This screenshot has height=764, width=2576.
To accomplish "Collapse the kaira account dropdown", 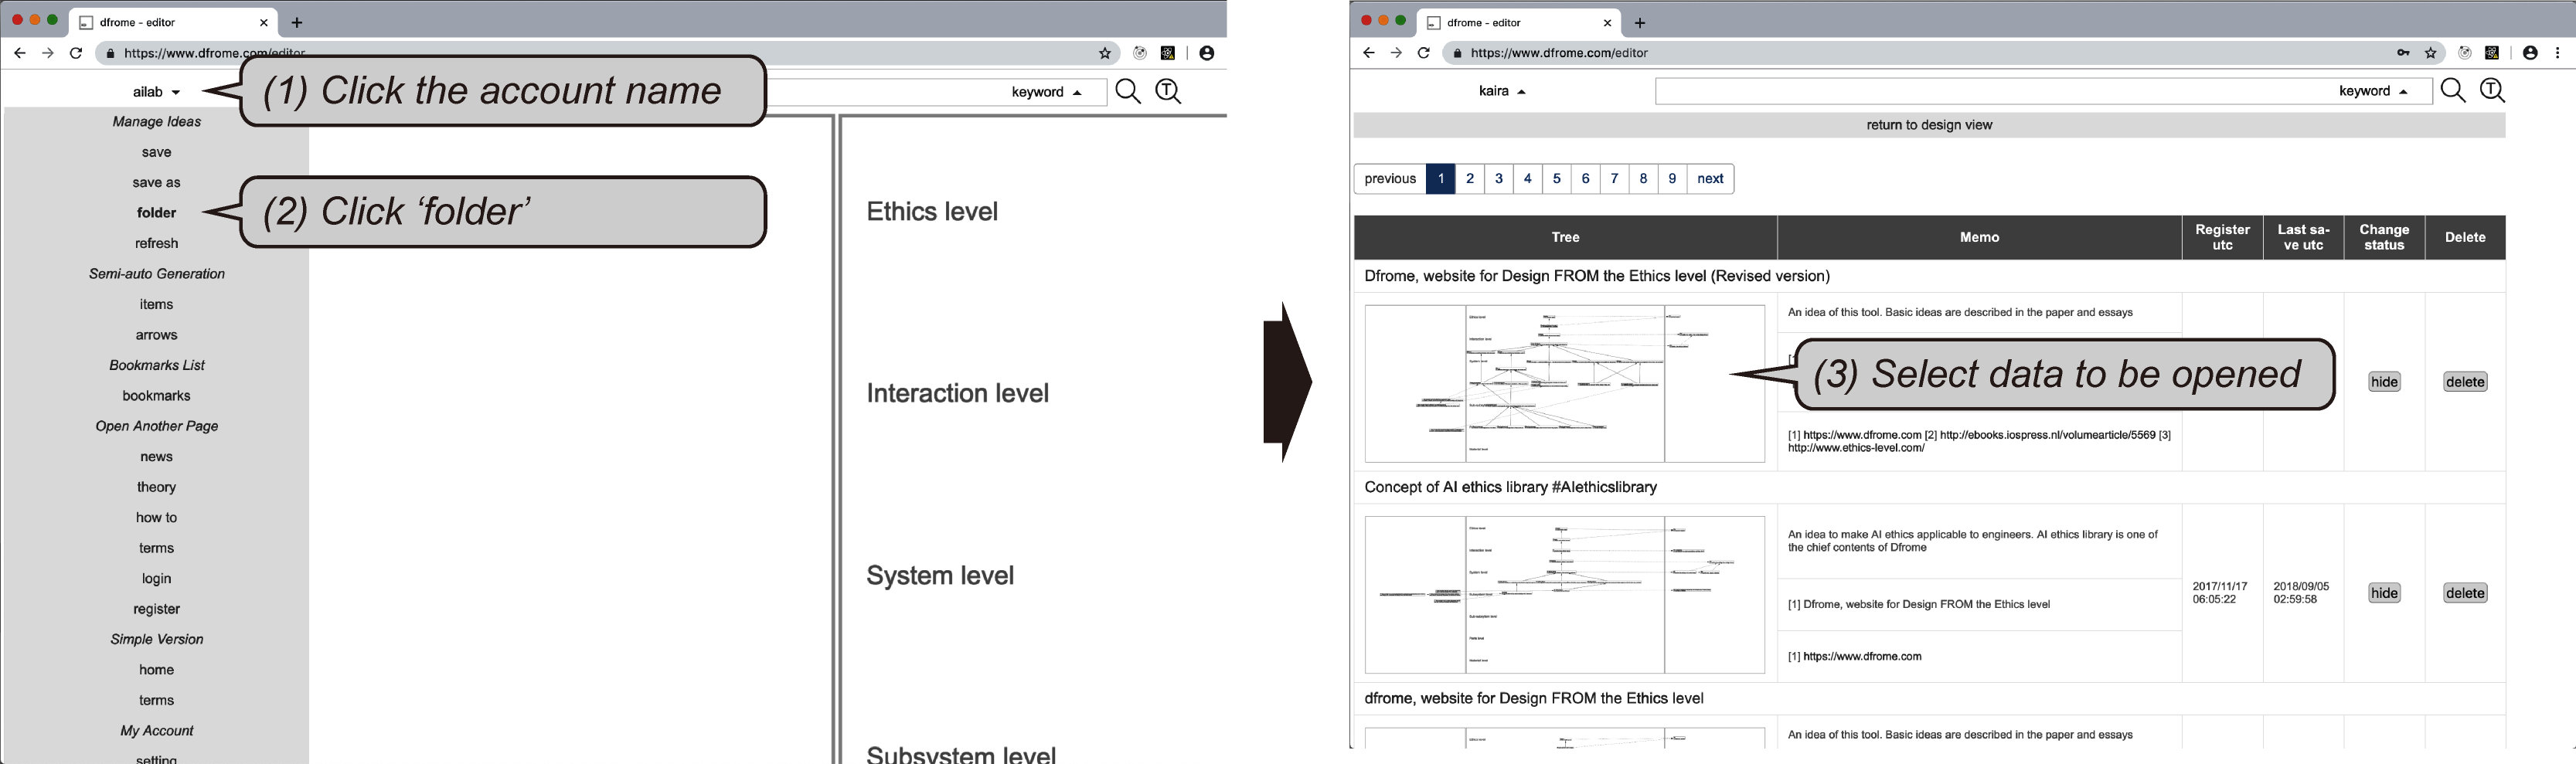I will (1502, 91).
